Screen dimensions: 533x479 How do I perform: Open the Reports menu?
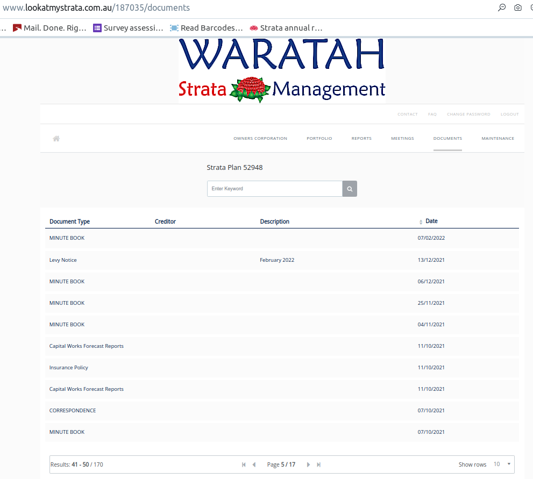pyautogui.click(x=361, y=138)
